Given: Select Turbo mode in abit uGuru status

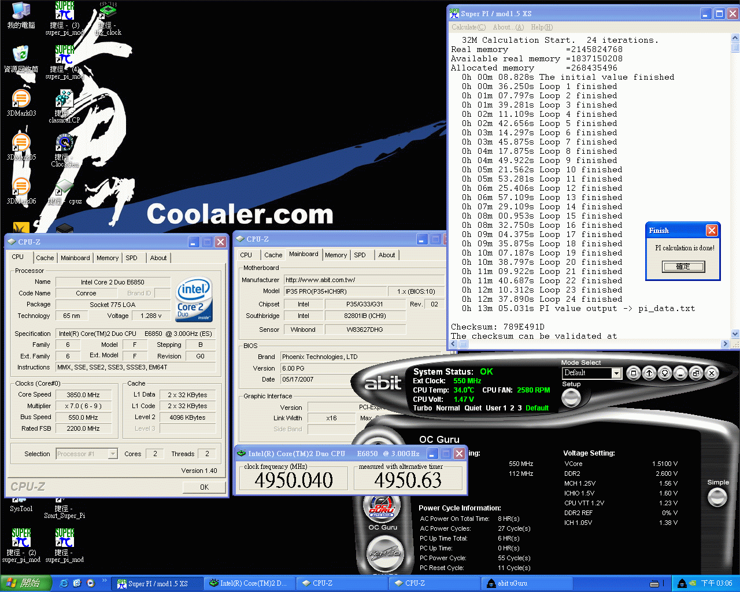Looking at the screenshot, I should tap(422, 408).
